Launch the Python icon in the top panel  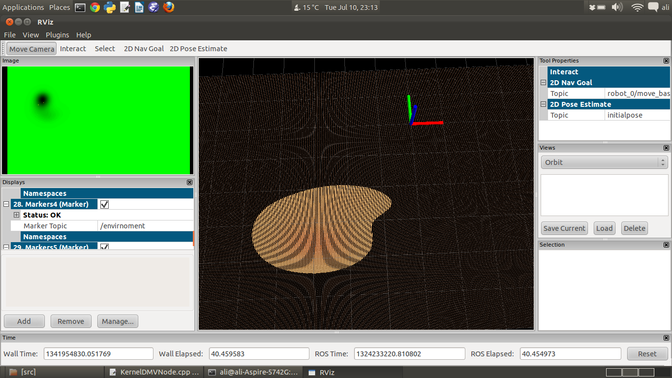pyautogui.click(x=110, y=7)
